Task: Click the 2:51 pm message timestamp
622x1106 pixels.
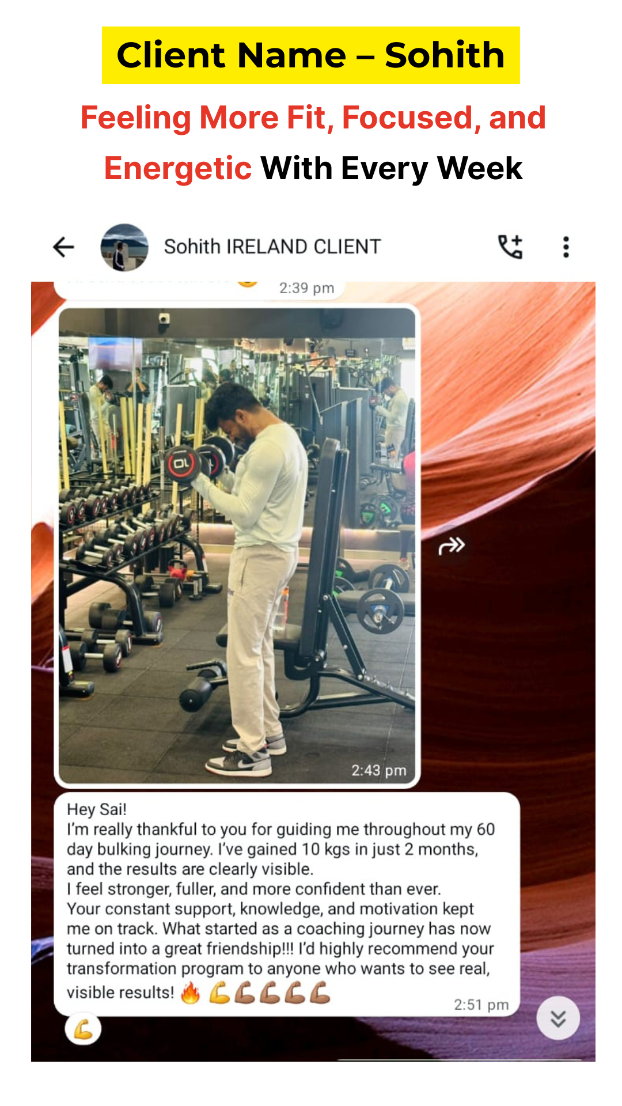Action: (481, 1005)
